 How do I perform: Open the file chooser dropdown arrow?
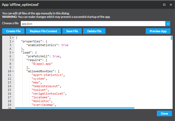[x=168, y=24]
